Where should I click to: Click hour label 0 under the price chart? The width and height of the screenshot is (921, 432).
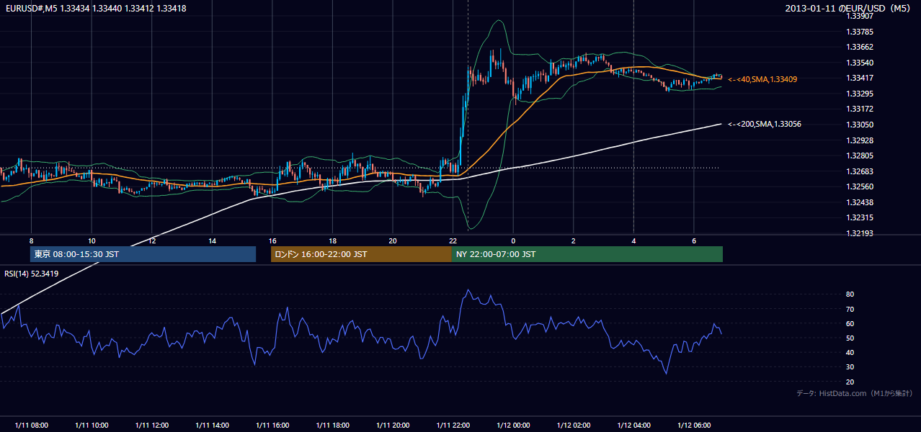click(x=513, y=240)
